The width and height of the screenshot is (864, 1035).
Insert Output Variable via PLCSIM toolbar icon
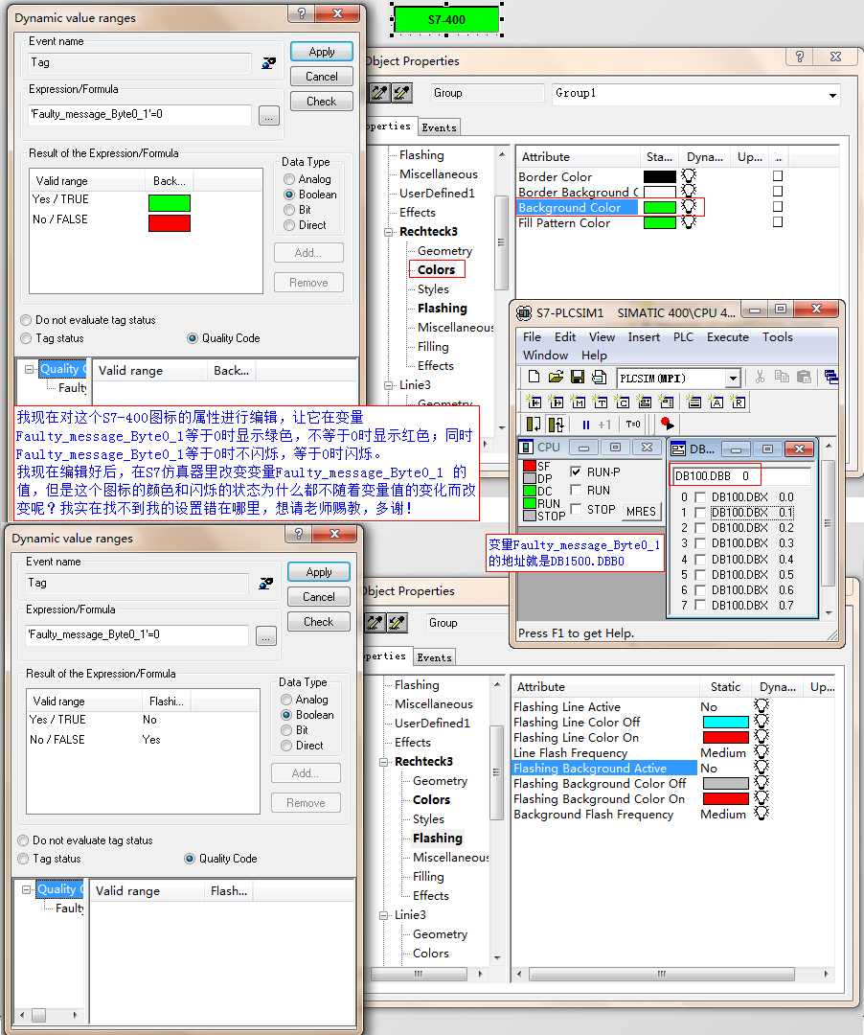click(x=556, y=402)
